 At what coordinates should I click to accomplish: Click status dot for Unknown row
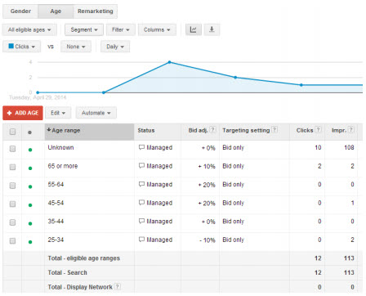point(30,150)
